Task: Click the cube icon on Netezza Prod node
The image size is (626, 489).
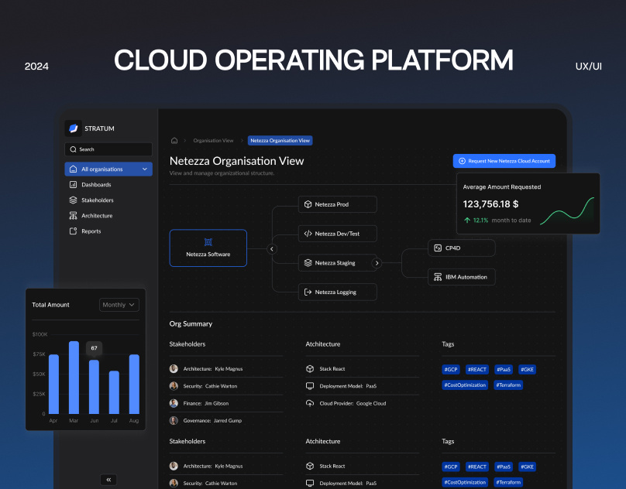Action: point(307,204)
